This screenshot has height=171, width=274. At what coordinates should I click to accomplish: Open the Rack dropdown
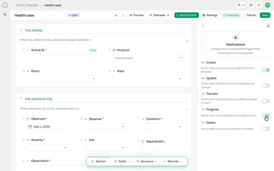(148, 79)
